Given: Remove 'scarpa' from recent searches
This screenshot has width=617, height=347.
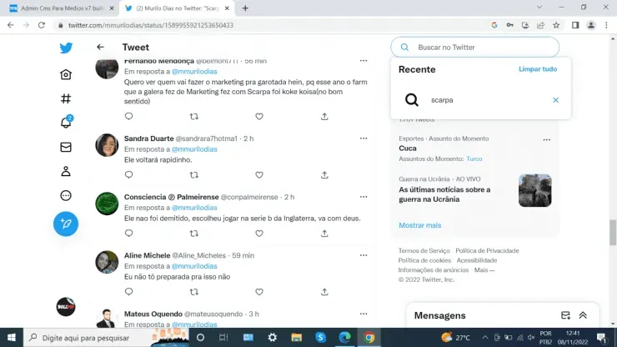Looking at the screenshot, I should [555, 100].
